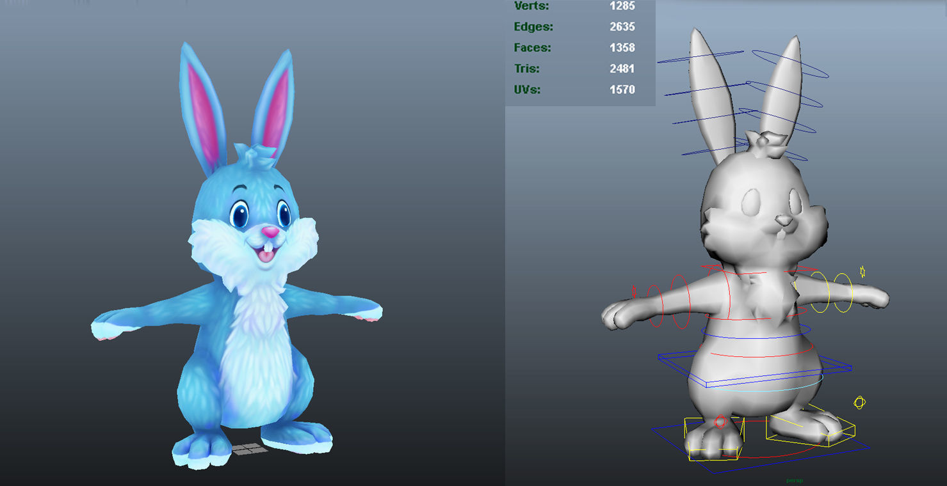
Task: Click the edge count value 2635
Action: tap(622, 27)
